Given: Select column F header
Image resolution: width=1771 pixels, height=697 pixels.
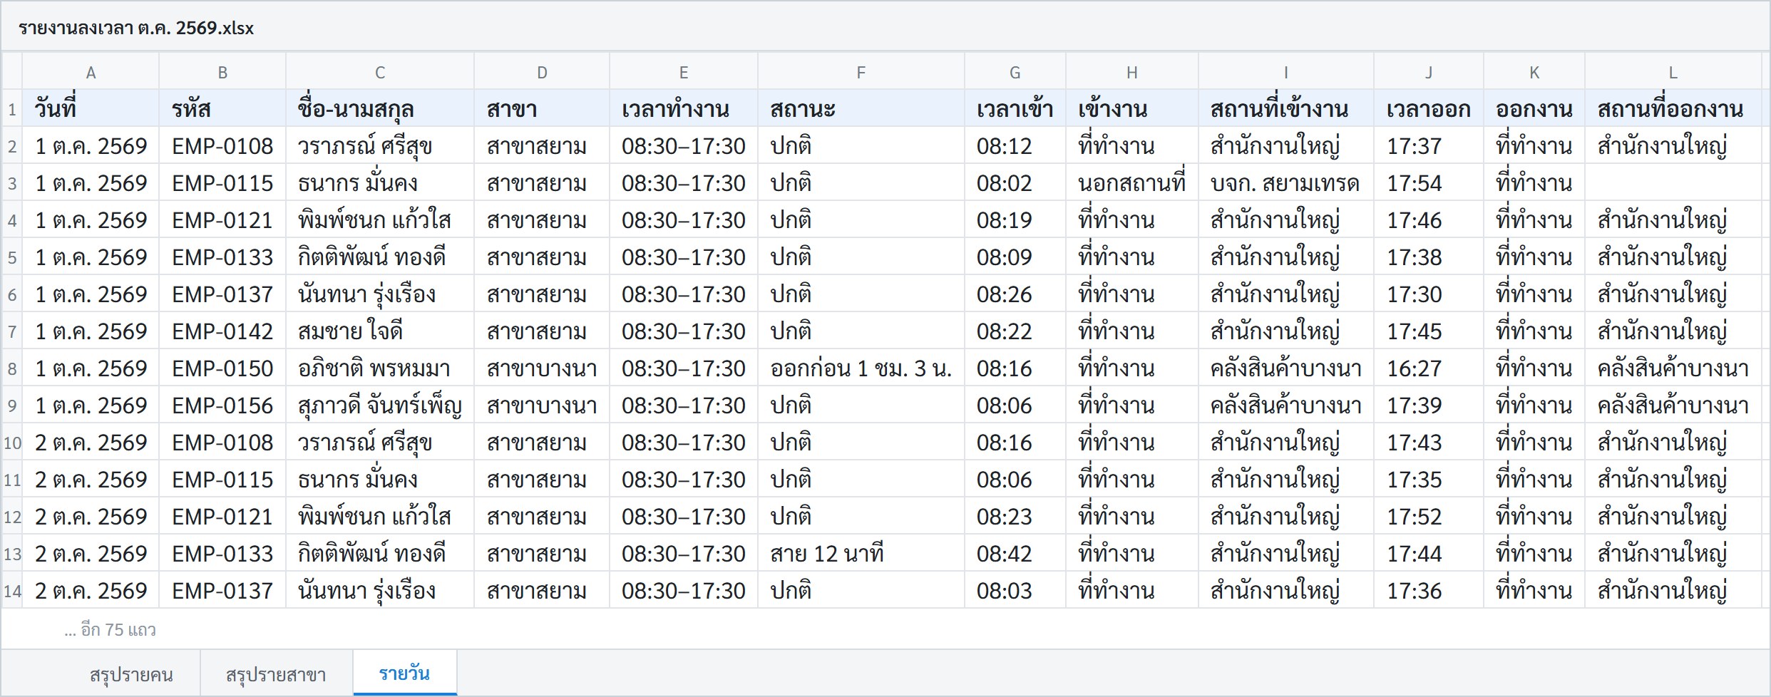Looking at the screenshot, I should click(861, 72).
